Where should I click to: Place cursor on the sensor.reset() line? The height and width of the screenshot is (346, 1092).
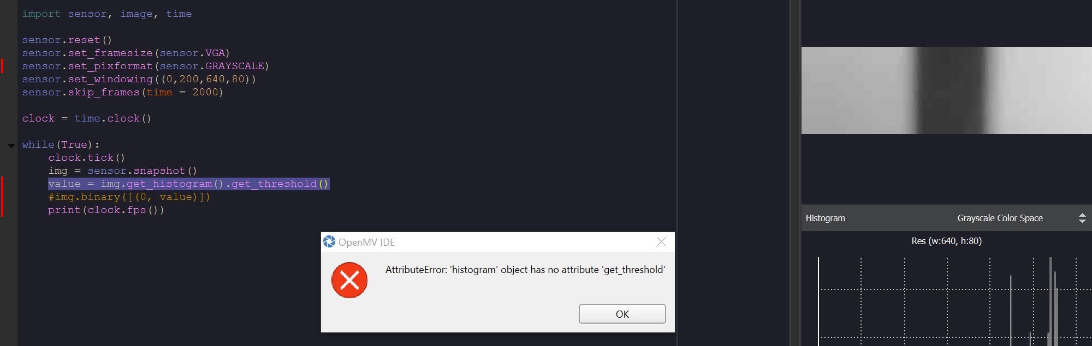point(67,40)
